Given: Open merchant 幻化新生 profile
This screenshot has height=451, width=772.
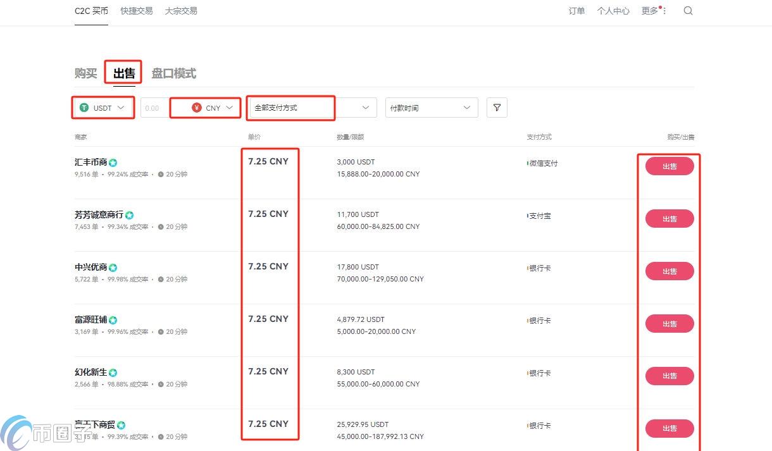Looking at the screenshot, I should 90,372.
